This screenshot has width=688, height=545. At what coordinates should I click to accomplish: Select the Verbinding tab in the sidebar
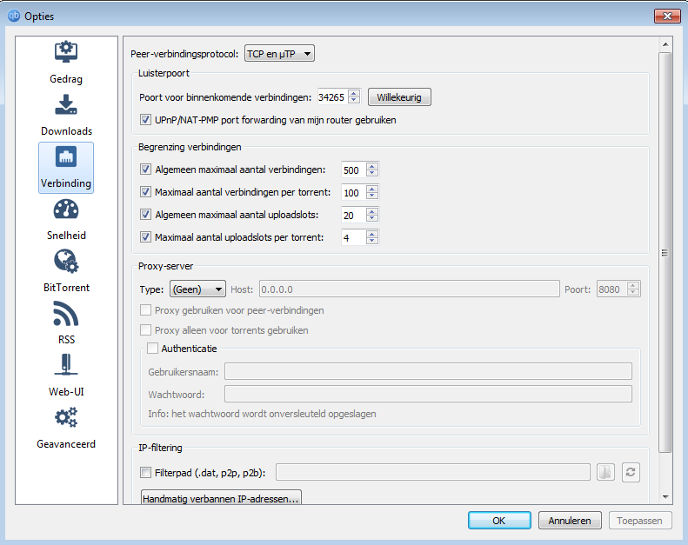click(66, 167)
